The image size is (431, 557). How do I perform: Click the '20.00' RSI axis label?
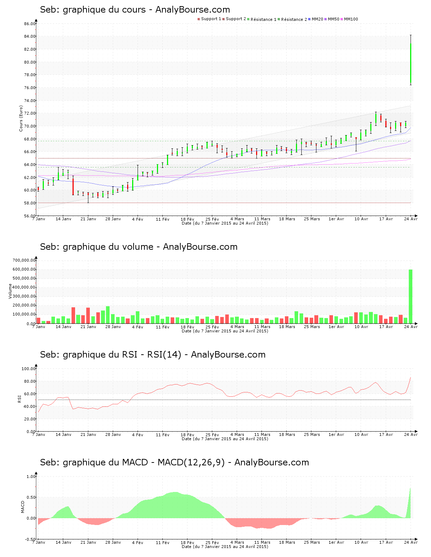coord(30,419)
